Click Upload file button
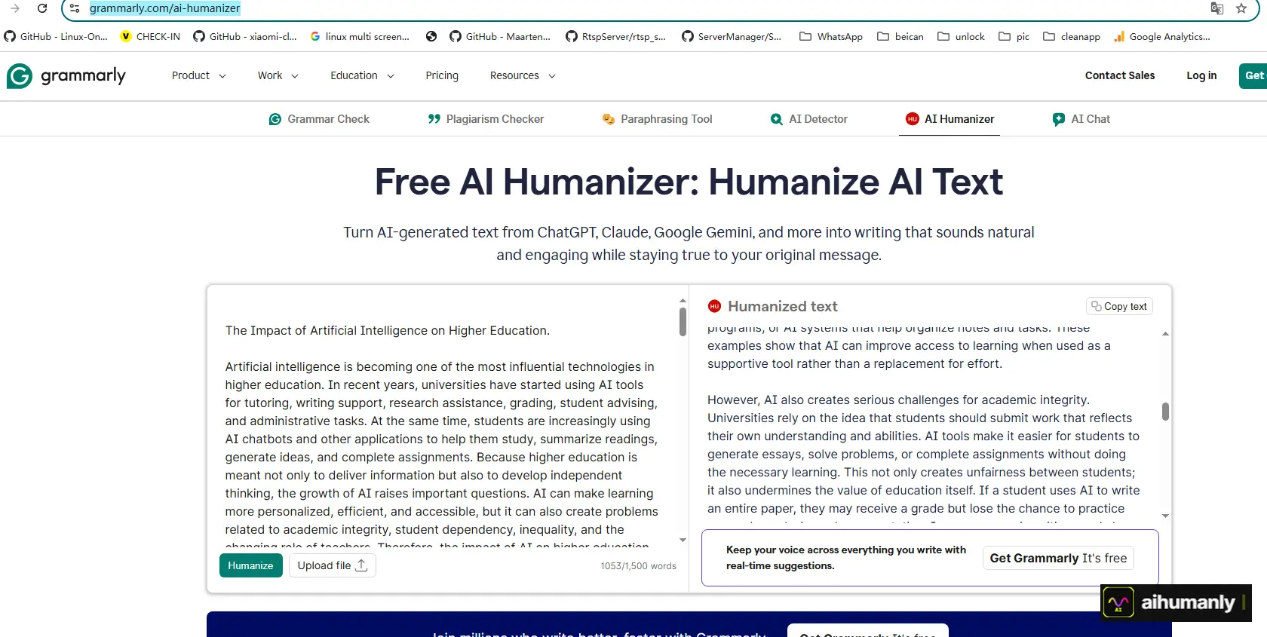The height and width of the screenshot is (637, 1267). (333, 565)
